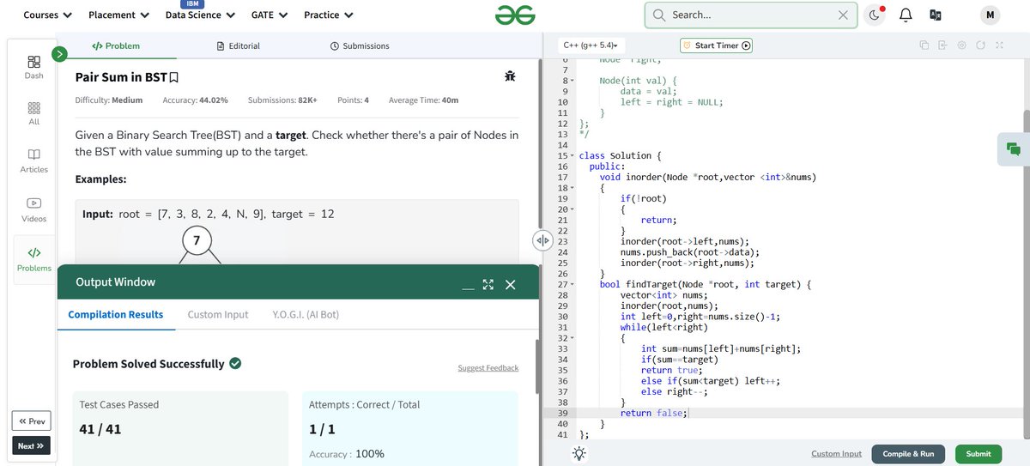Screen dimensions: 1030x466
Task: Click the GeeksforGeeks logo
Action: click(x=515, y=15)
